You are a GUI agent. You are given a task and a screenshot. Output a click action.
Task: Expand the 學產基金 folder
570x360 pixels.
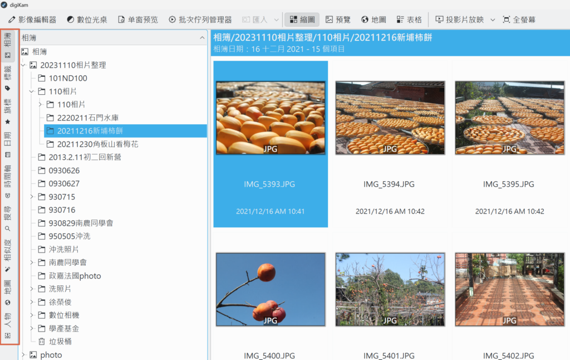click(32, 328)
